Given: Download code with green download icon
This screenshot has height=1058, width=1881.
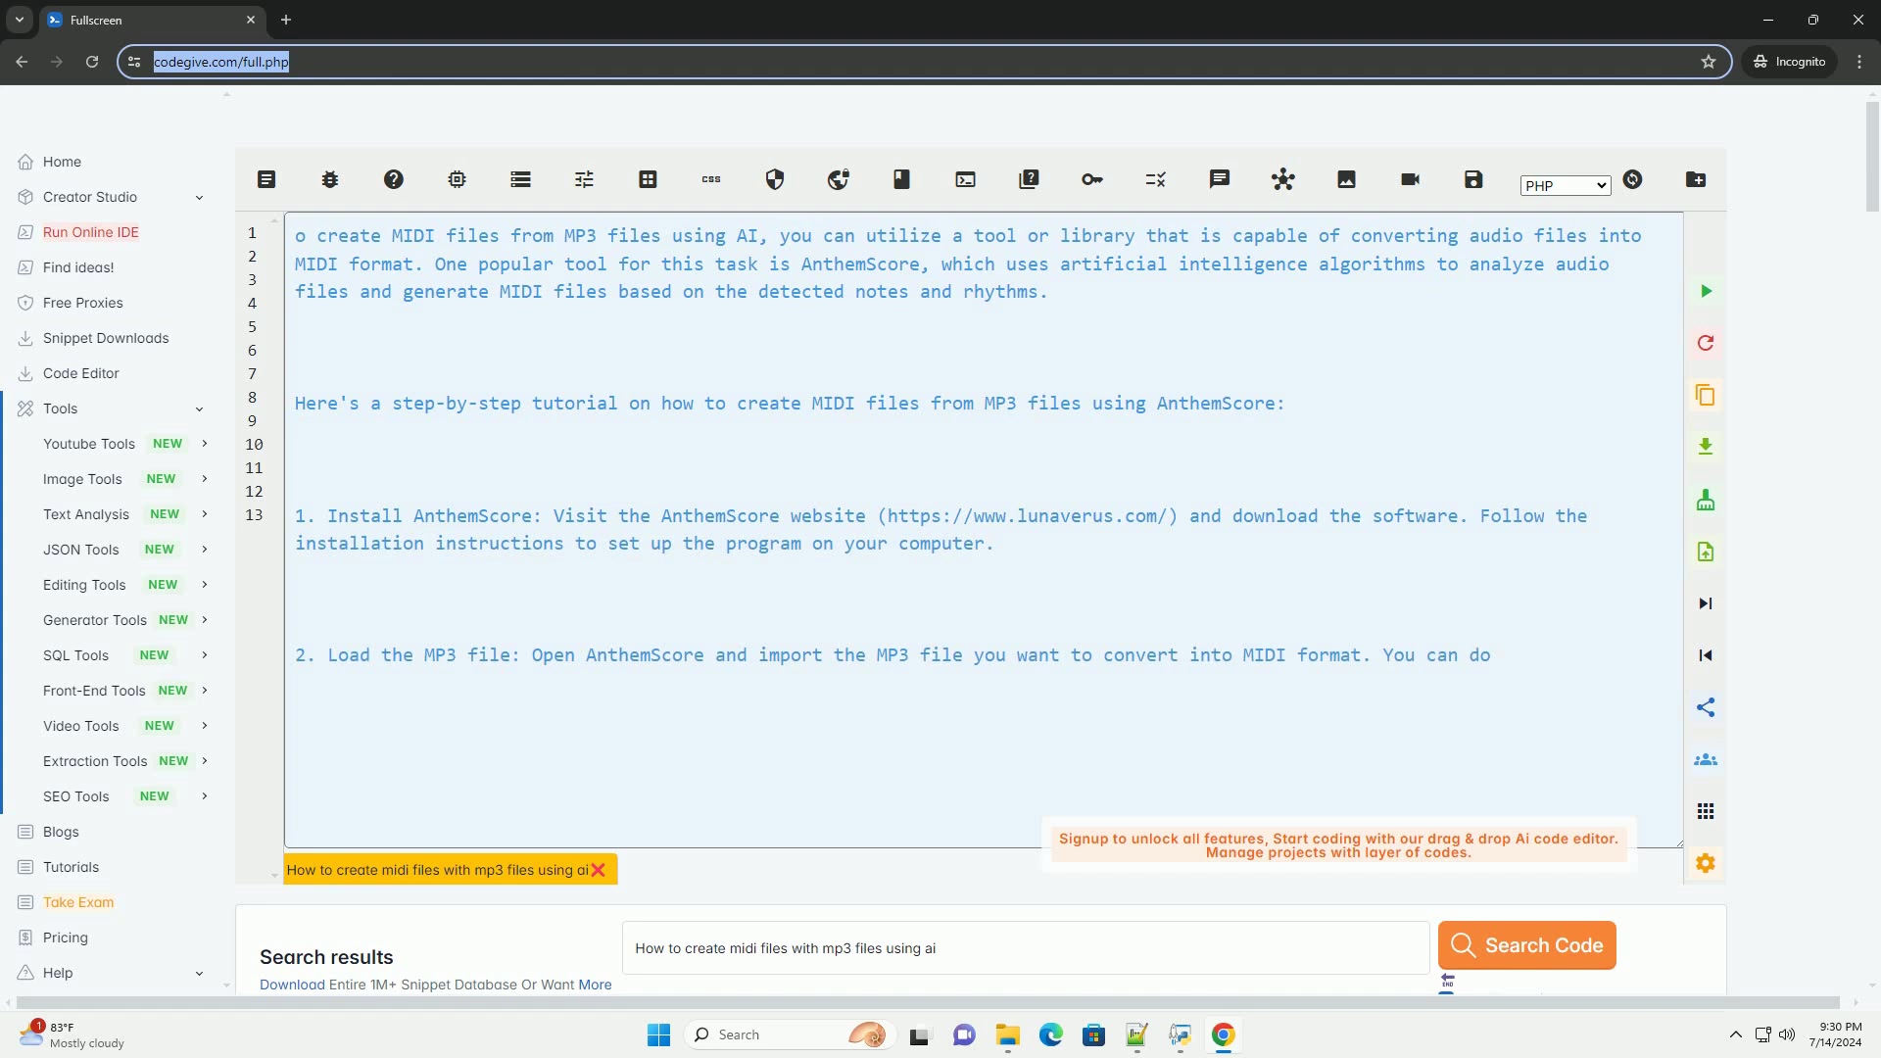Looking at the screenshot, I should click(1706, 447).
